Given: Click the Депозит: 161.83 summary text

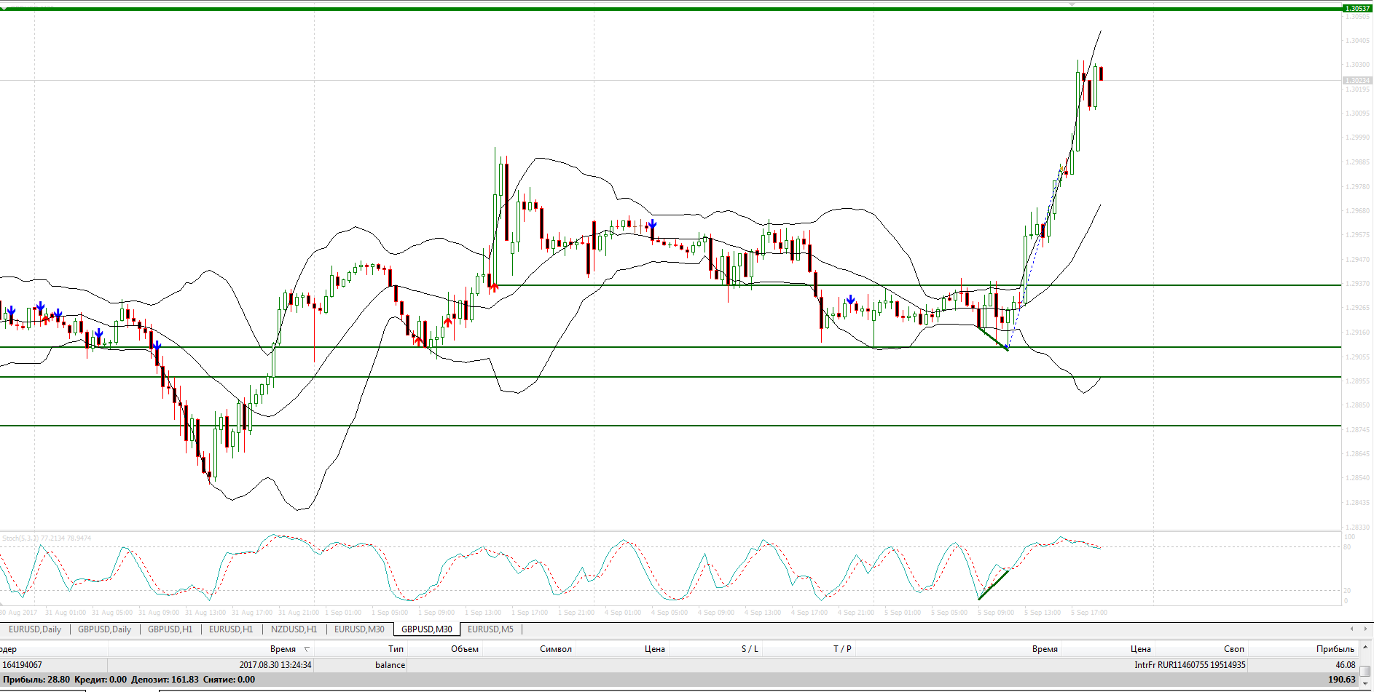Looking at the screenshot, I should [x=165, y=680].
